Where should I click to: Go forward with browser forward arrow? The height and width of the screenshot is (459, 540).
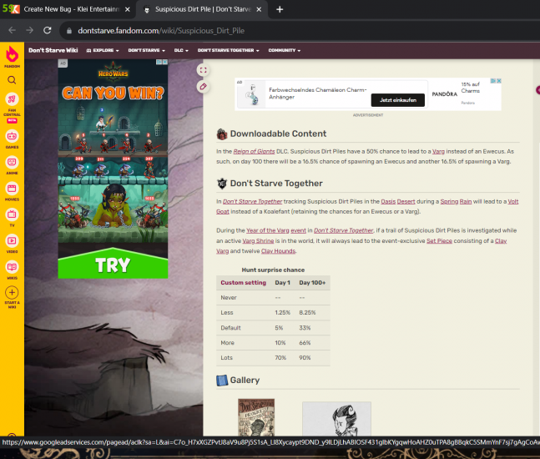(x=29, y=30)
